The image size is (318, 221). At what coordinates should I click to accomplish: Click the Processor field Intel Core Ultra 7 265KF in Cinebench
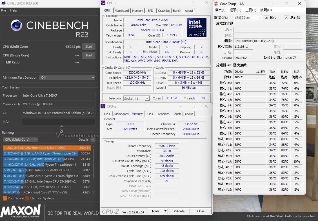[59, 95]
